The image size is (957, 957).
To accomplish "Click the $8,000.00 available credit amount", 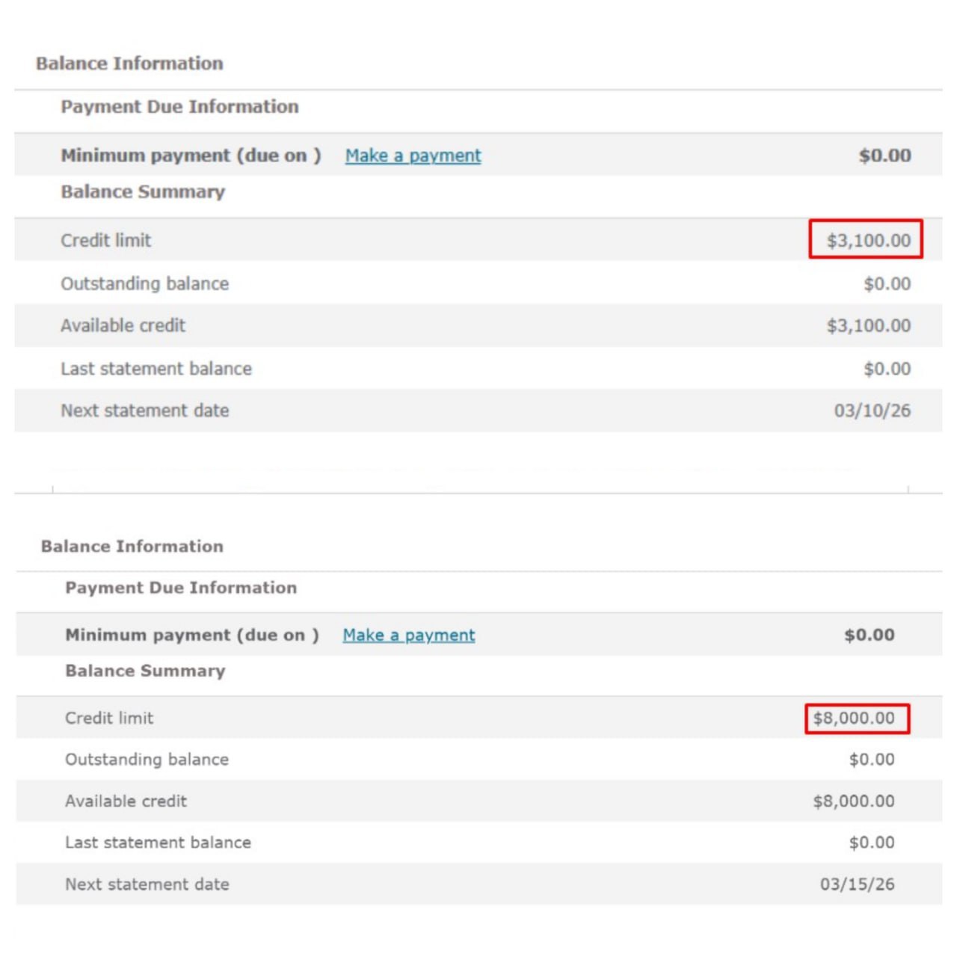I will click(x=854, y=801).
